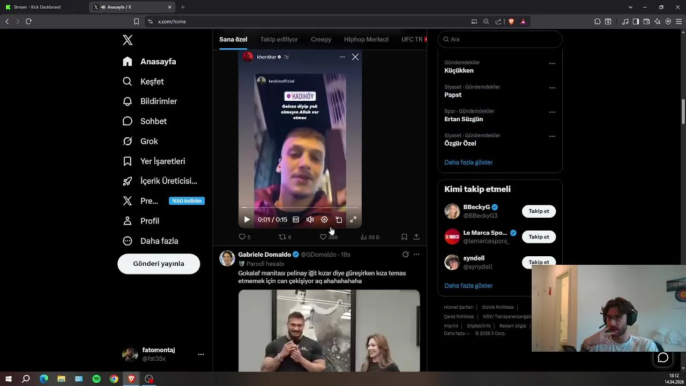Mute the video volume
Screen dimensions: 686x386
(310, 219)
